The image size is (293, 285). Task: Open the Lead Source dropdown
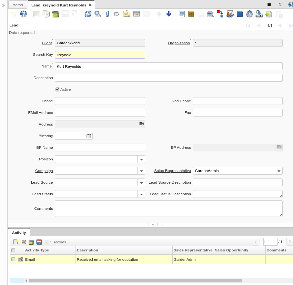coord(141,182)
